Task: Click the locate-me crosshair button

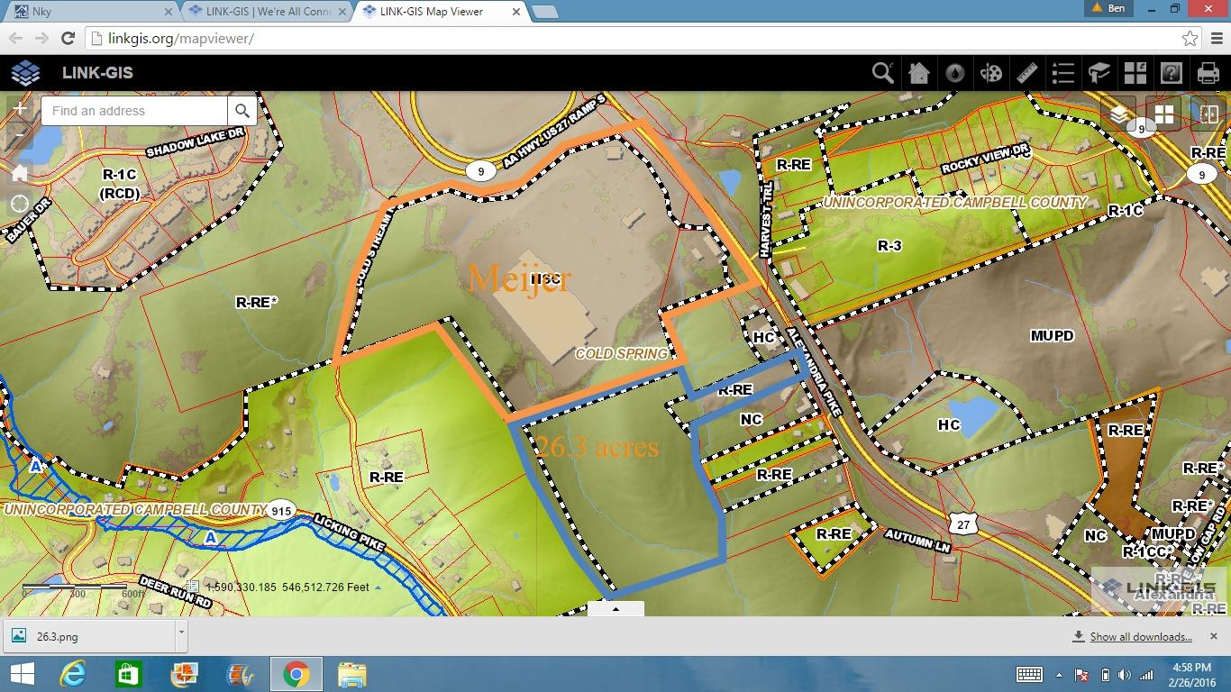Action: pyautogui.click(x=20, y=204)
